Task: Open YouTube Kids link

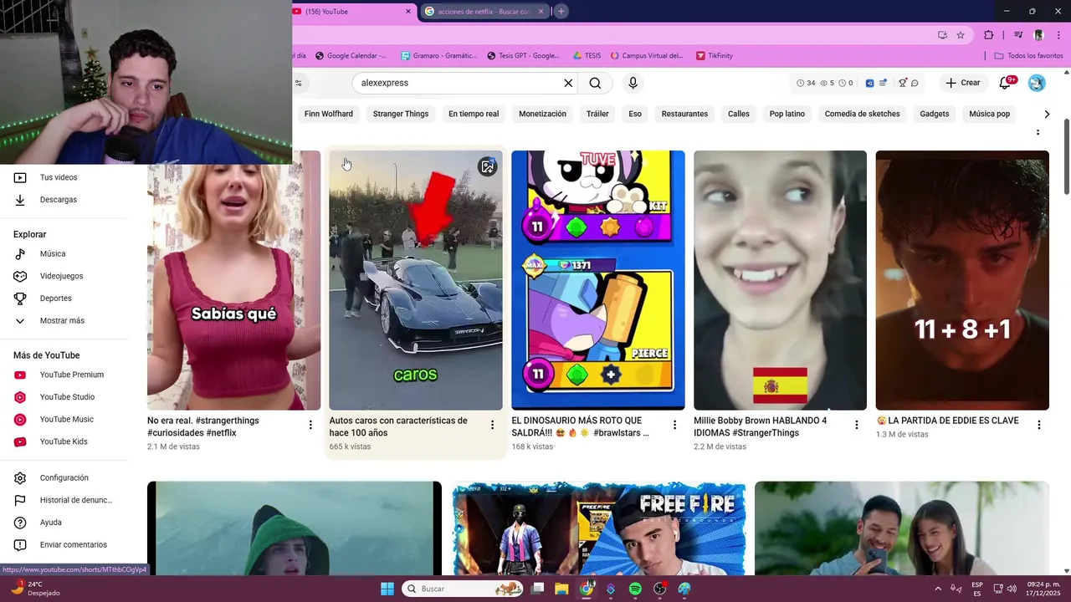Action: tap(65, 441)
